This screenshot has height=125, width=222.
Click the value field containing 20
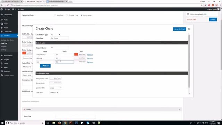pyautogui.click(x=64, y=62)
